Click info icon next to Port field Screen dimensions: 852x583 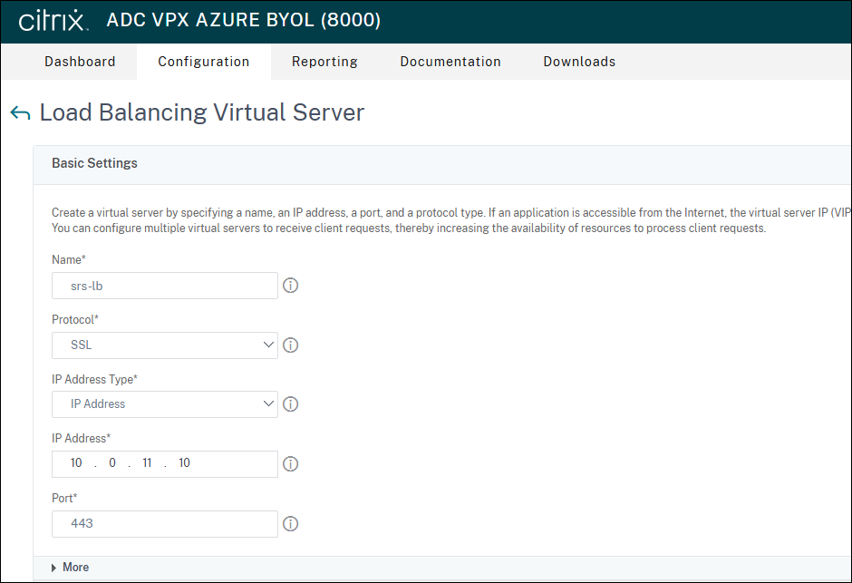291,524
